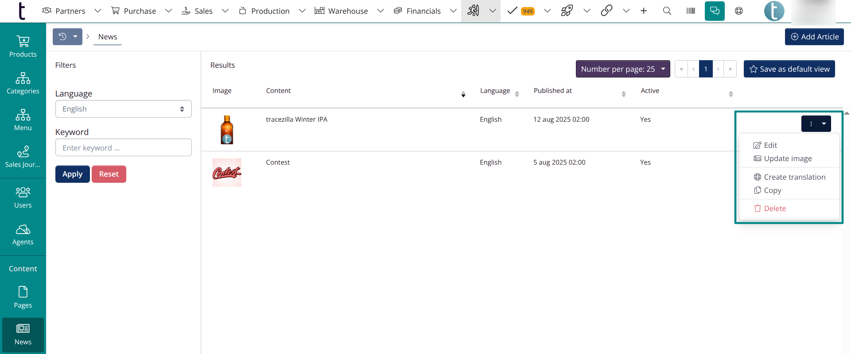Click the 12 aug 2025 02:00 date
The height and width of the screenshot is (354, 851).
pos(561,119)
